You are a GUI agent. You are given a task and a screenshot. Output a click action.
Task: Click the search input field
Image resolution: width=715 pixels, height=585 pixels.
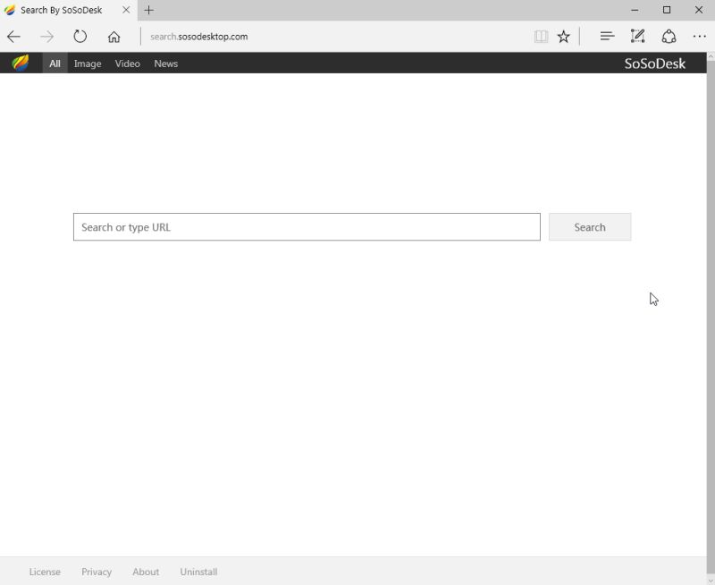(307, 227)
